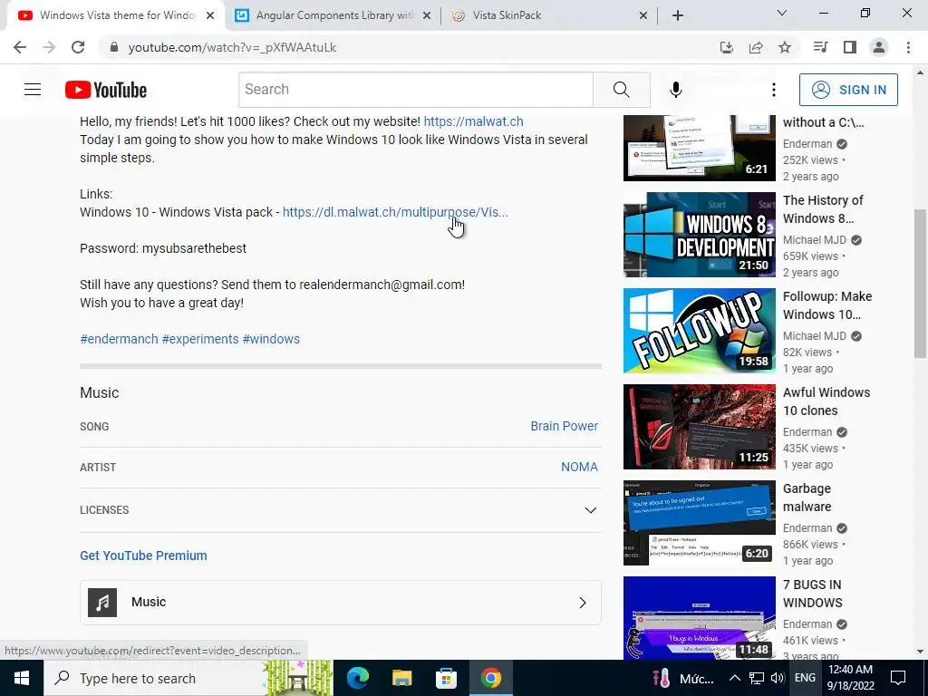Image resolution: width=928 pixels, height=696 pixels.
Task: Open a new browser tab
Action: pos(678,16)
